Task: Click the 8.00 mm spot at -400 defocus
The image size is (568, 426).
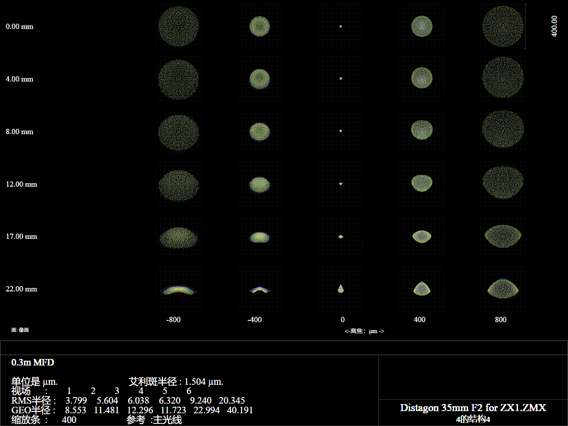Action: pos(259,131)
